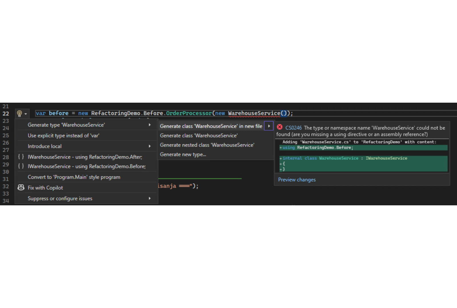Expand the Generate type 'WarehouseService' submenu arrow
This screenshot has height=308, width=457.
149,125
